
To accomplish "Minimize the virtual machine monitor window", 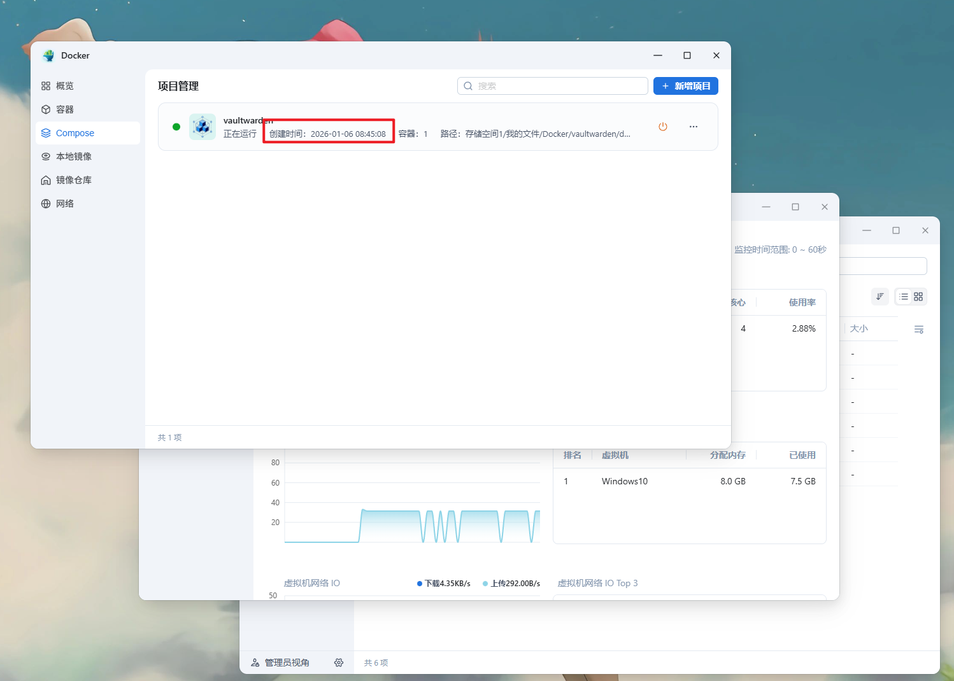I will [766, 207].
